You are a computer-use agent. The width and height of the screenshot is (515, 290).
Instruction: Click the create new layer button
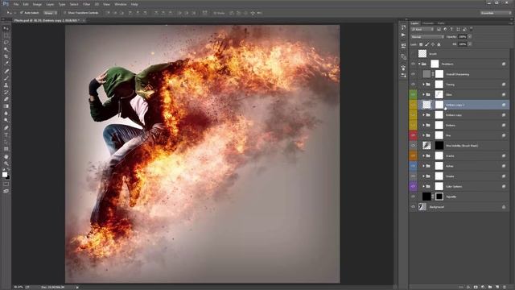point(497,287)
